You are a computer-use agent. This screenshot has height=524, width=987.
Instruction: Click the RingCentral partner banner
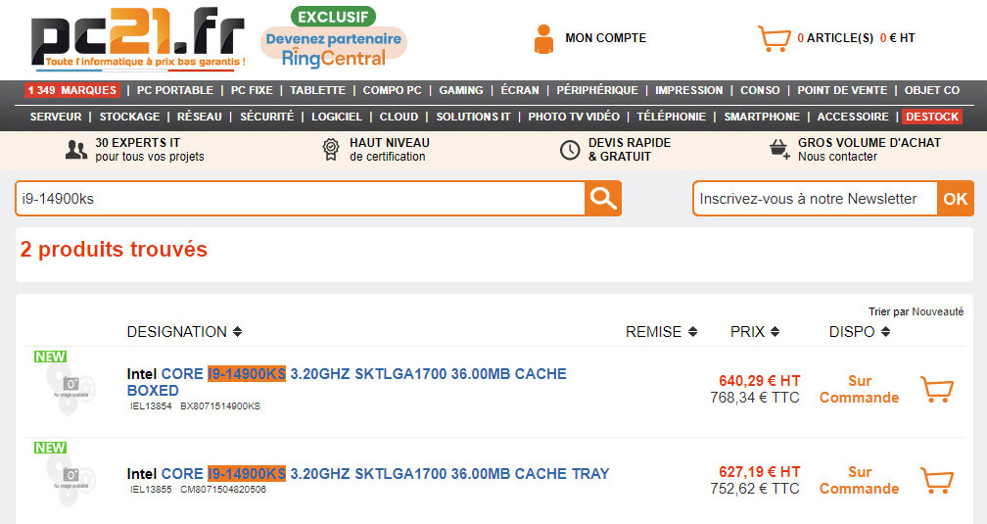tap(333, 39)
